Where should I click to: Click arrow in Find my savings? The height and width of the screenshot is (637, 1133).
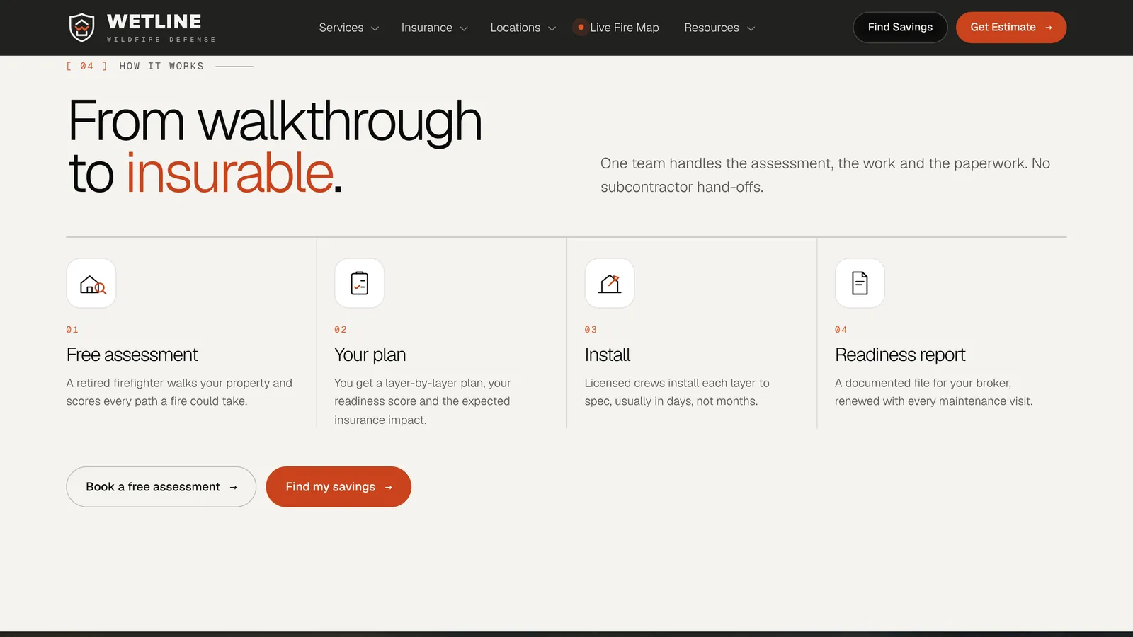[x=388, y=487]
